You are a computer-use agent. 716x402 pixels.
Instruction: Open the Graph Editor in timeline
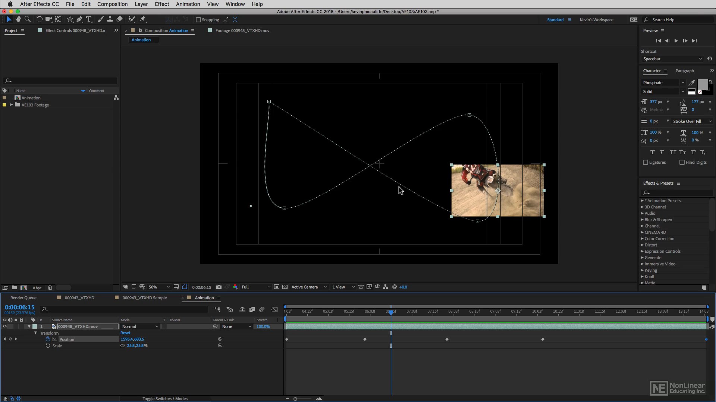pos(274,309)
